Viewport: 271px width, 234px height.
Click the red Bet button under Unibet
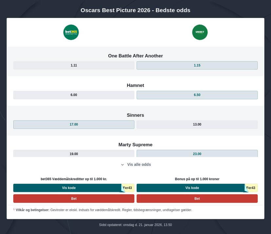click(197, 198)
